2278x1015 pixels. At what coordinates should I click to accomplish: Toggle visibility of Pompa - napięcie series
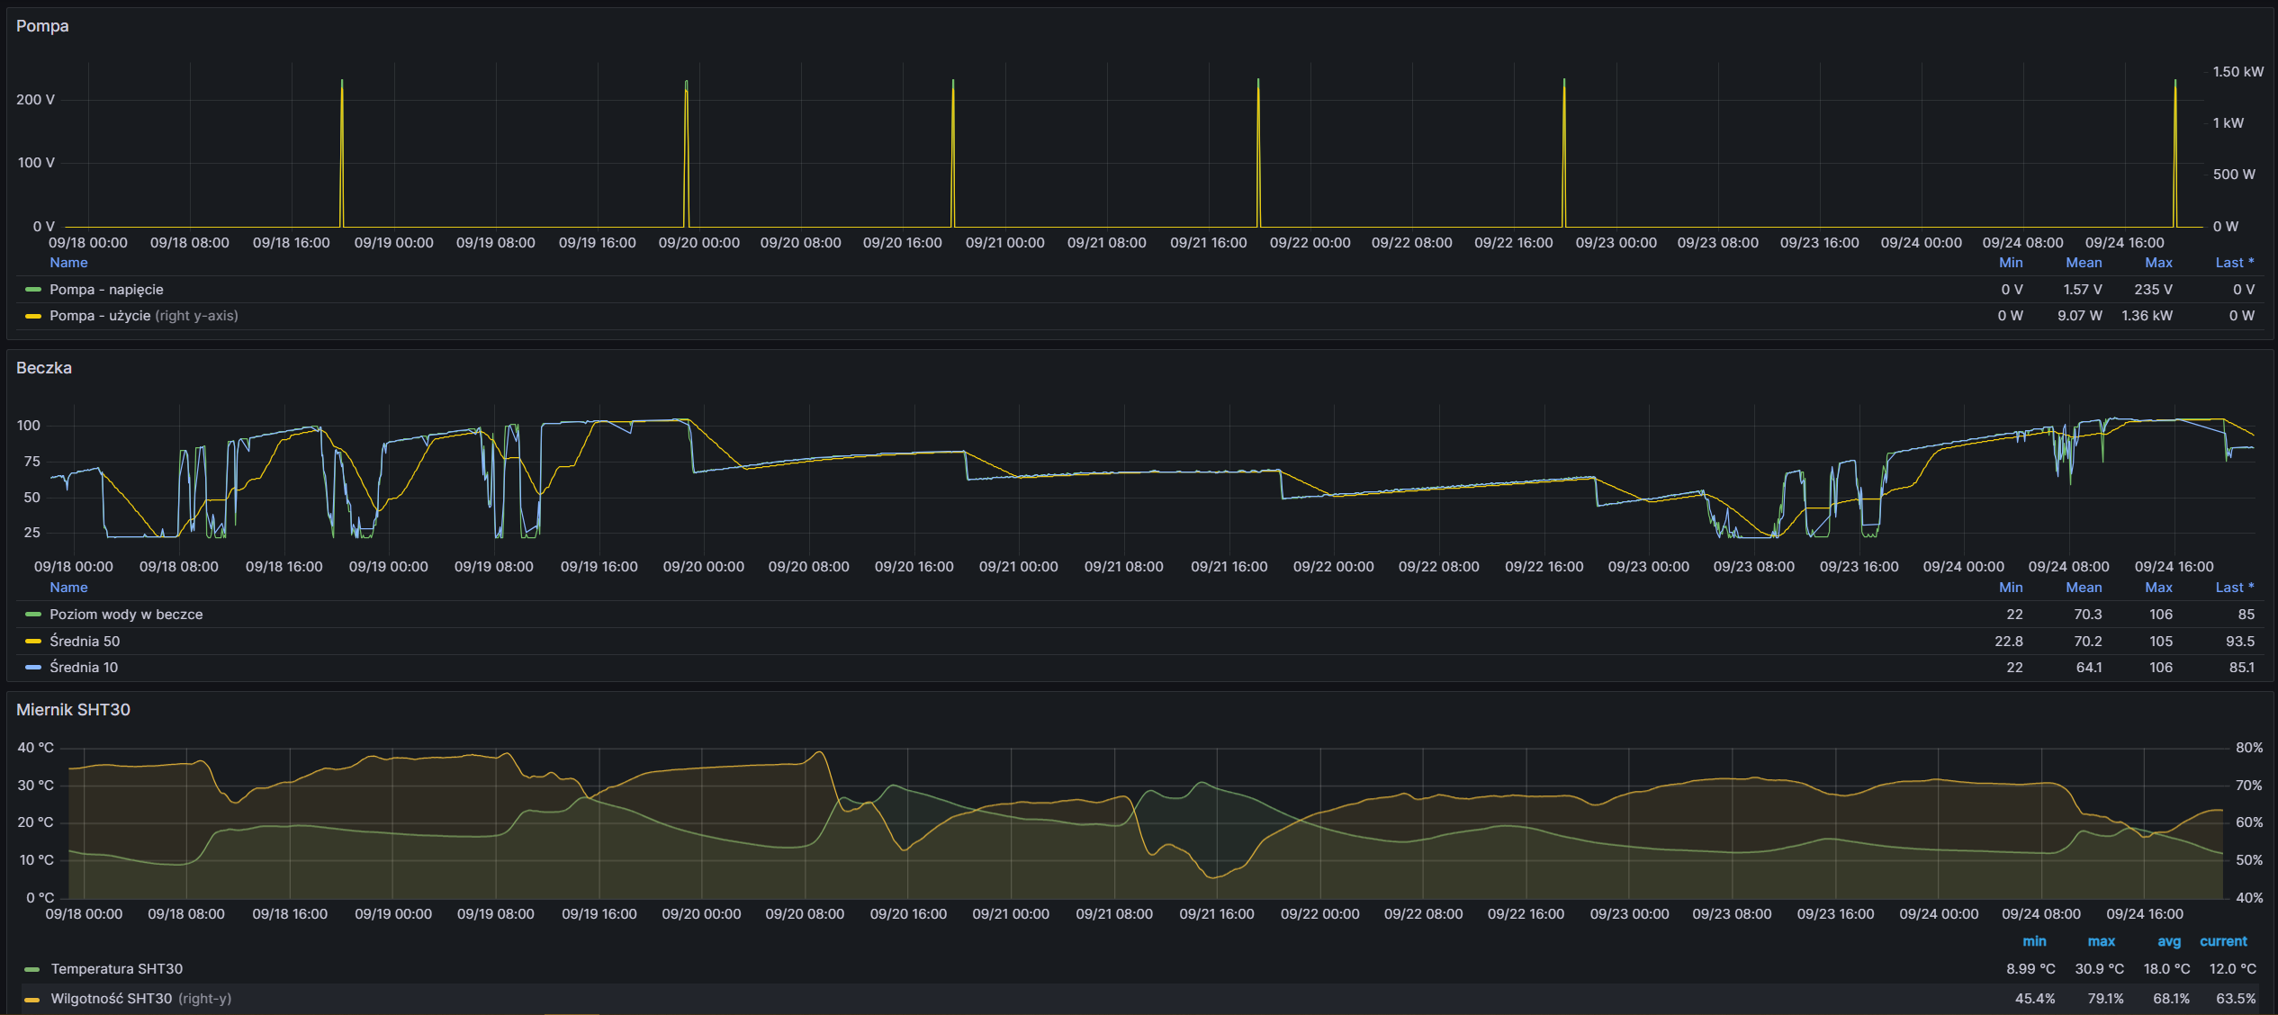point(106,290)
